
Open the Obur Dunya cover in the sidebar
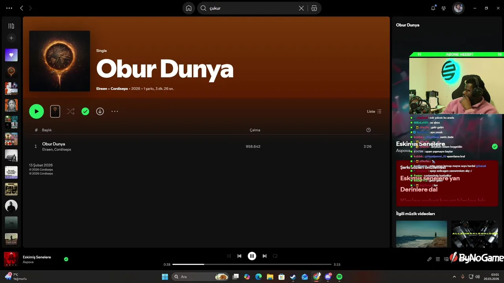(x=11, y=72)
